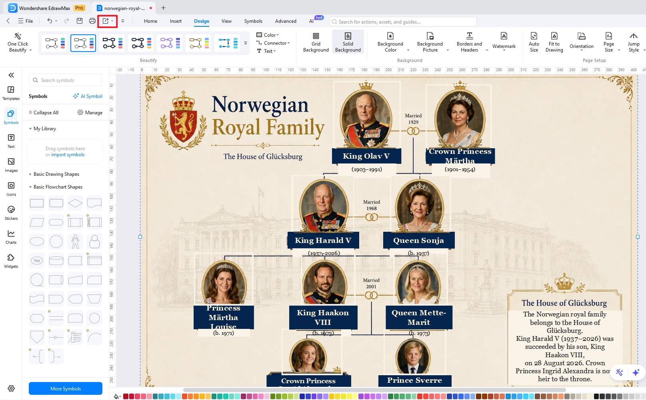Expand the Color dropdown in Beautify
This screenshot has height=400, width=646.
click(268, 35)
